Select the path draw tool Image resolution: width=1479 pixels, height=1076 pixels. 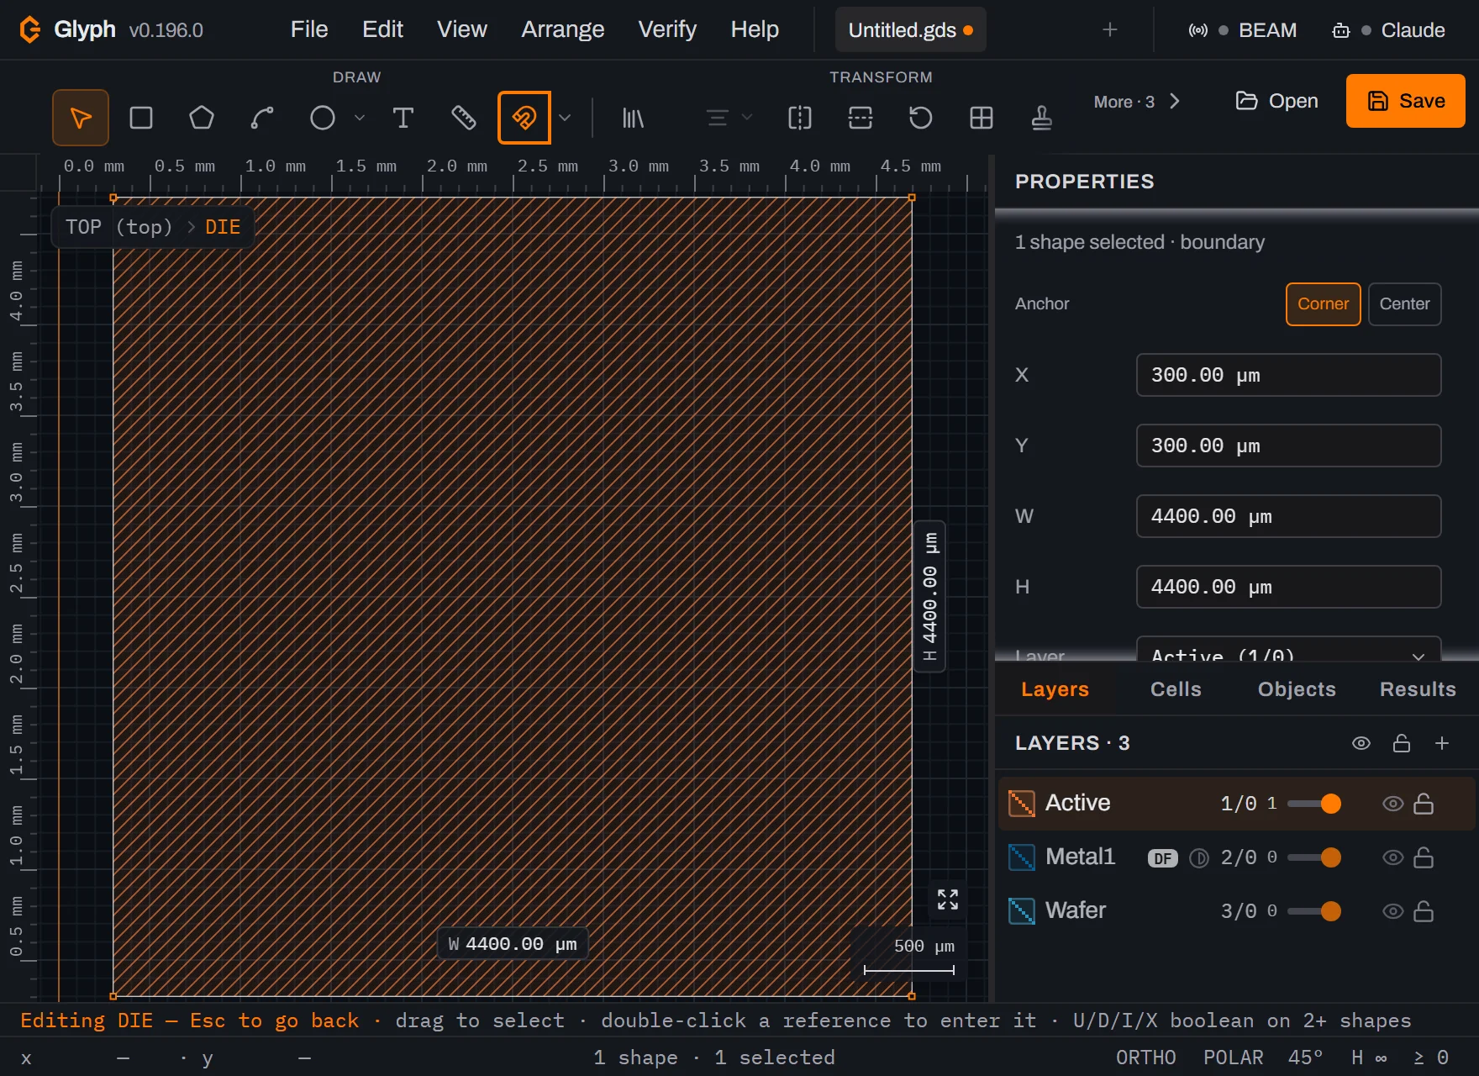click(262, 118)
